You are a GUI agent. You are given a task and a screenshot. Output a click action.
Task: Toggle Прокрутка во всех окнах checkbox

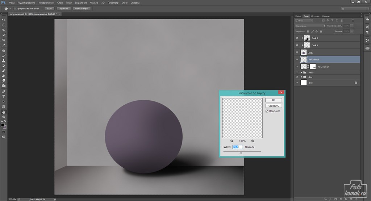tap(14, 9)
